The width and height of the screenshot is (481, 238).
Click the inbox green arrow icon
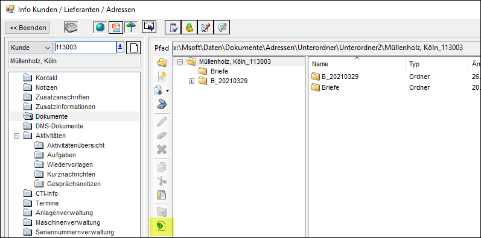coord(190,28)
